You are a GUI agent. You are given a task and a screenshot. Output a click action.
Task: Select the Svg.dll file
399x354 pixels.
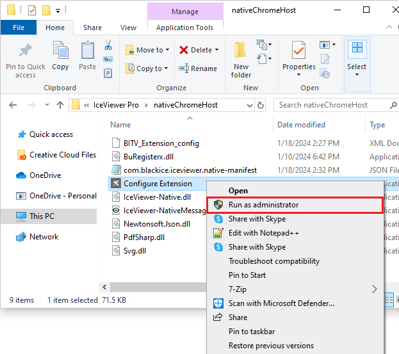click(x=134, y=251)
